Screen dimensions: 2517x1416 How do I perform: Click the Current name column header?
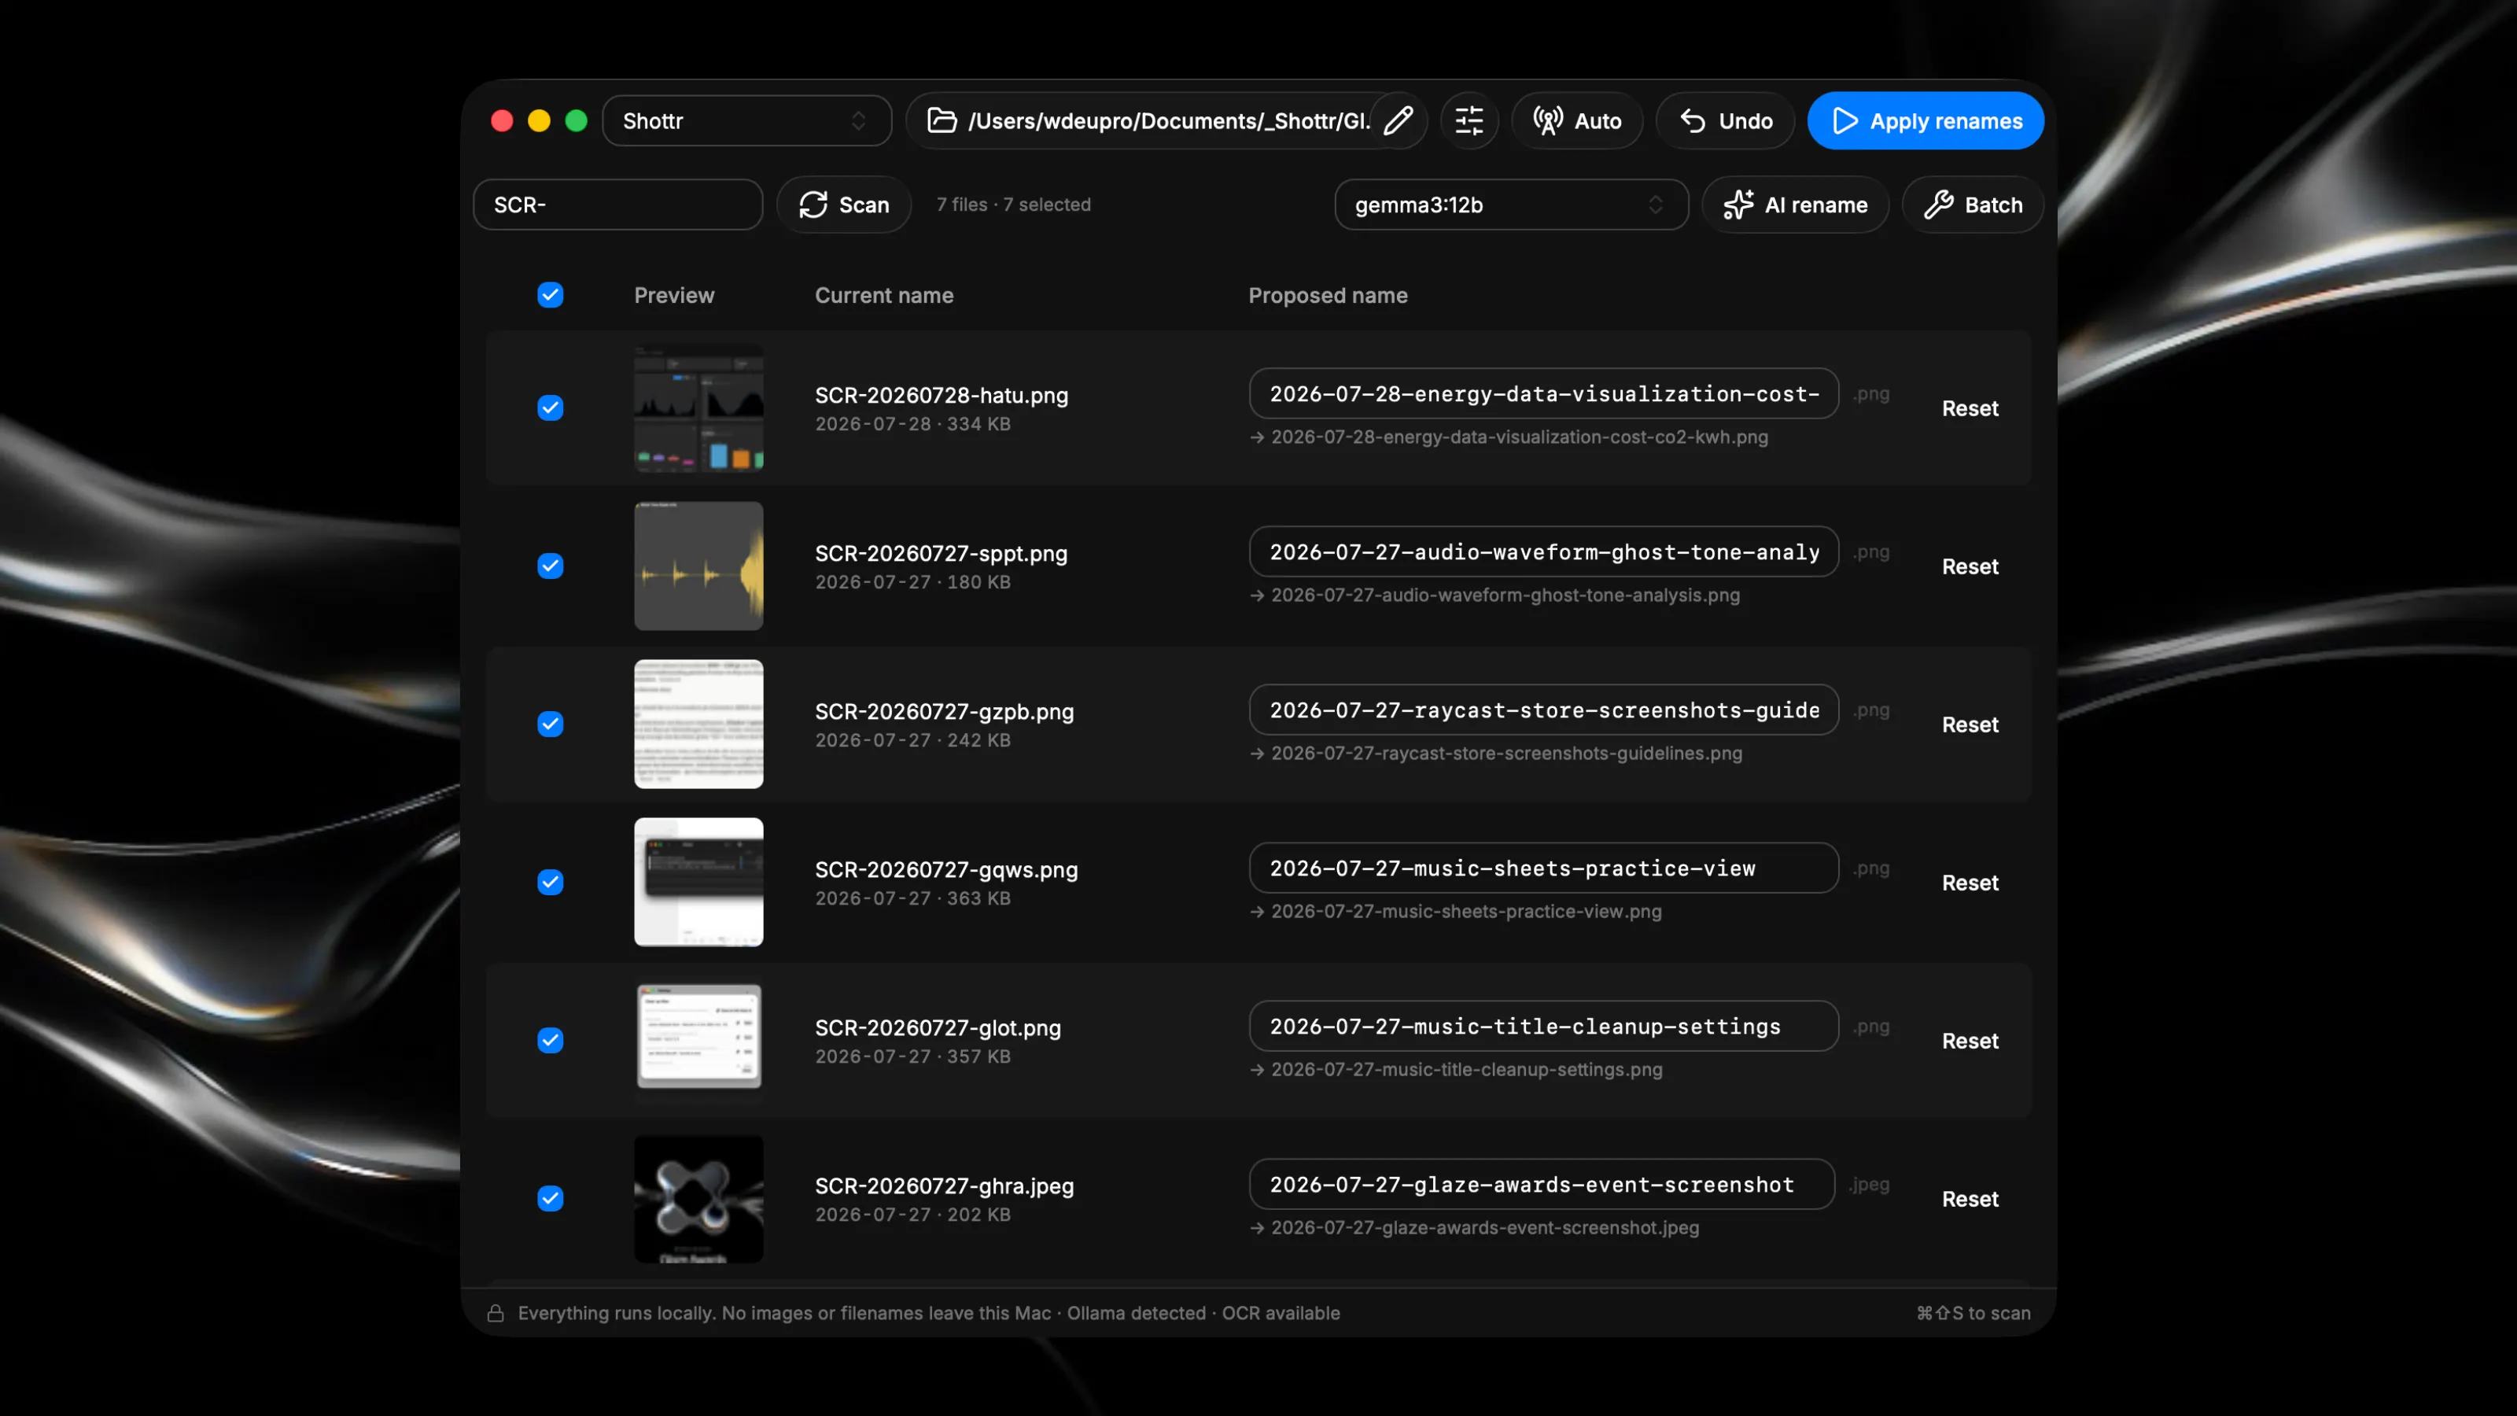pyautogui.click(x=884, y=295)
